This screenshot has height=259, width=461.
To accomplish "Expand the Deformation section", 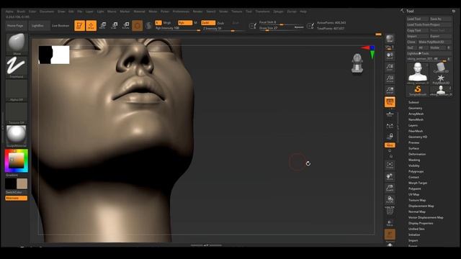I will point(417,154).
